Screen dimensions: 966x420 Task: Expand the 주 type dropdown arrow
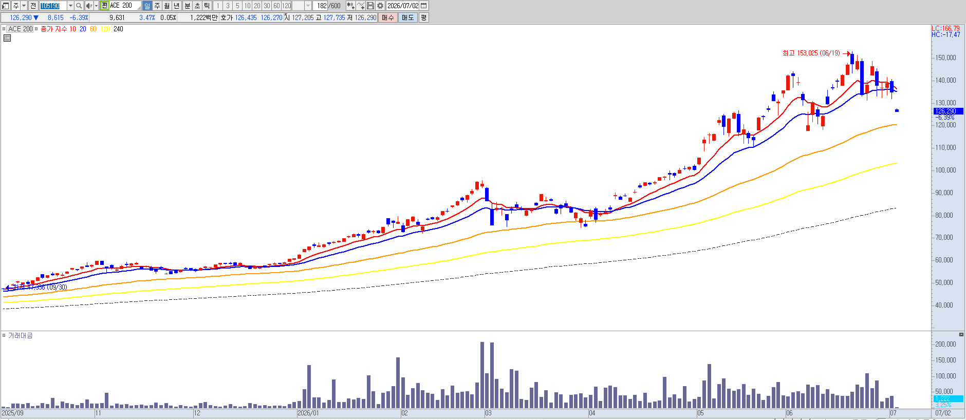(x=24, y=6)
